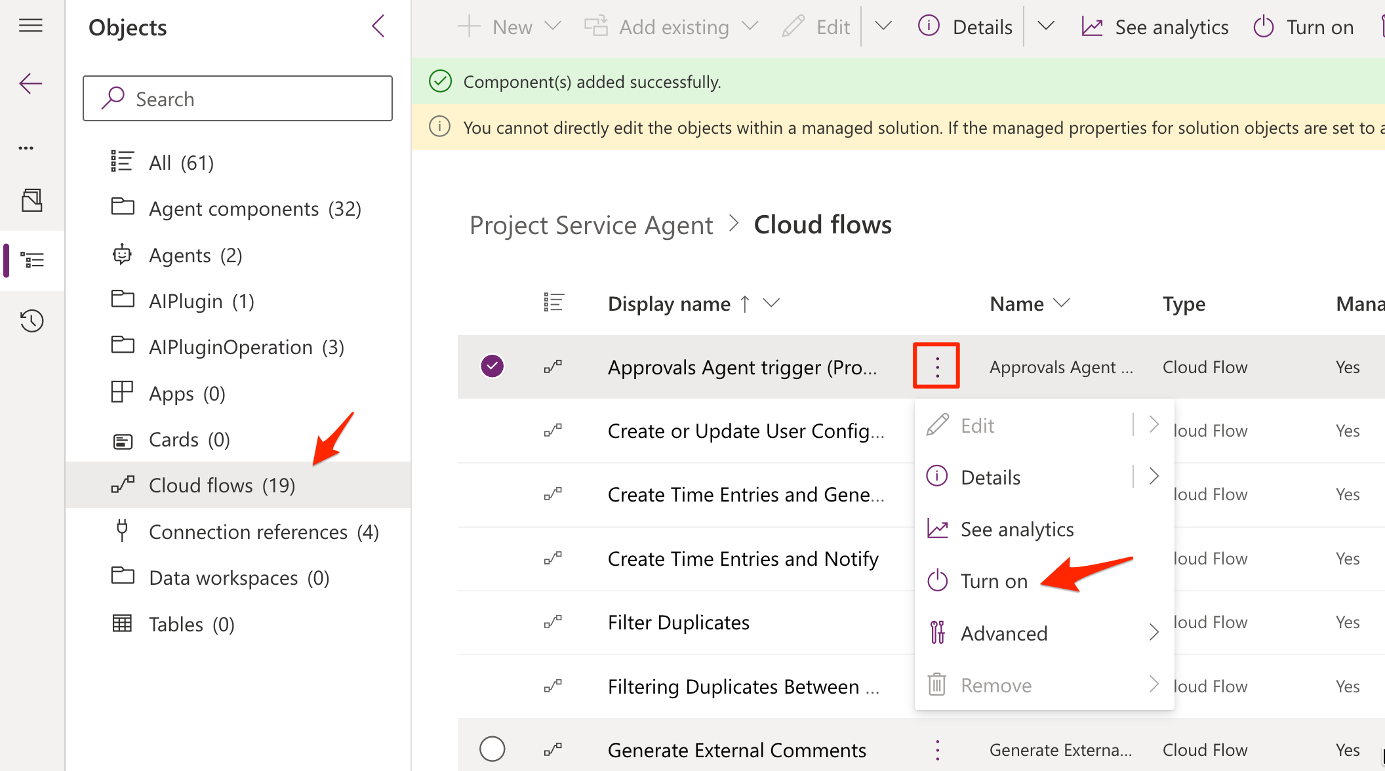1385x771 pixels.
Task: Click the Type column header
Action: coord(1184,304)
